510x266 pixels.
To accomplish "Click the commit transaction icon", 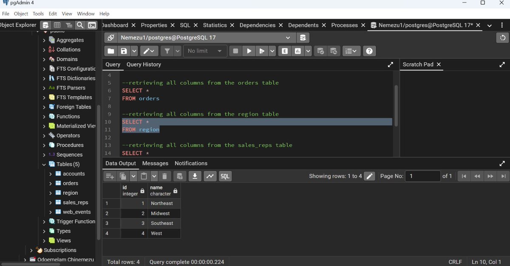I will coord(320,51).
